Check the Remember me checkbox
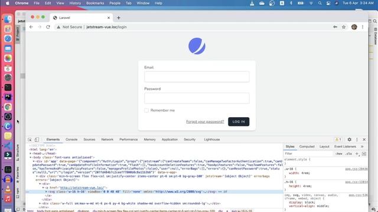The height and width of the screenshot is (212, 378). [146, 110]
